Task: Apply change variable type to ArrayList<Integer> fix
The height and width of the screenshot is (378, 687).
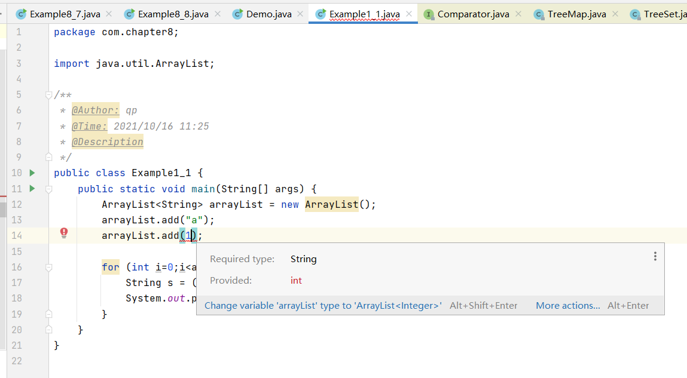Action: pyautogui.click(x=323, y=305)
